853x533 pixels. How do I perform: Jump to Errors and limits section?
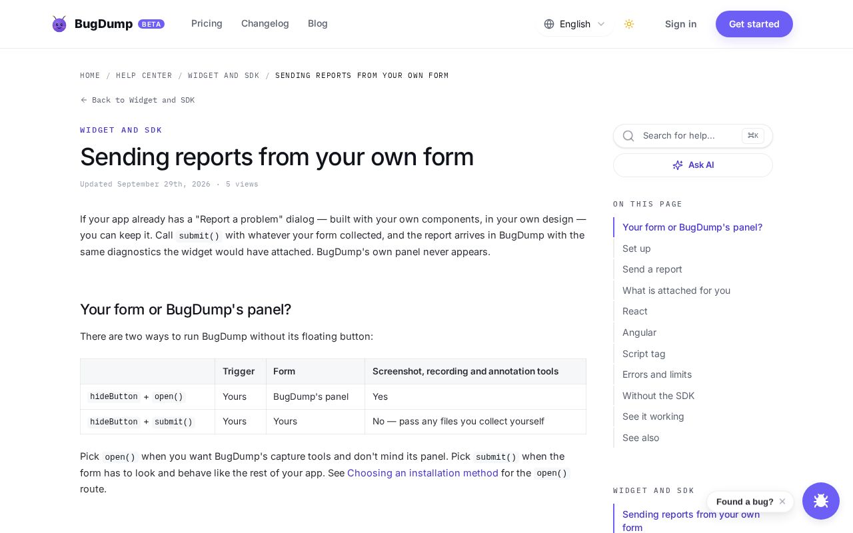(x=657, y=374)
